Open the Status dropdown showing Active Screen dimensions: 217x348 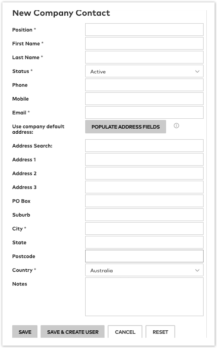point(144,71)
